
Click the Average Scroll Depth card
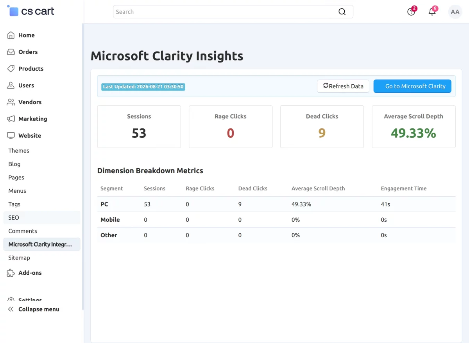[414, 127]
